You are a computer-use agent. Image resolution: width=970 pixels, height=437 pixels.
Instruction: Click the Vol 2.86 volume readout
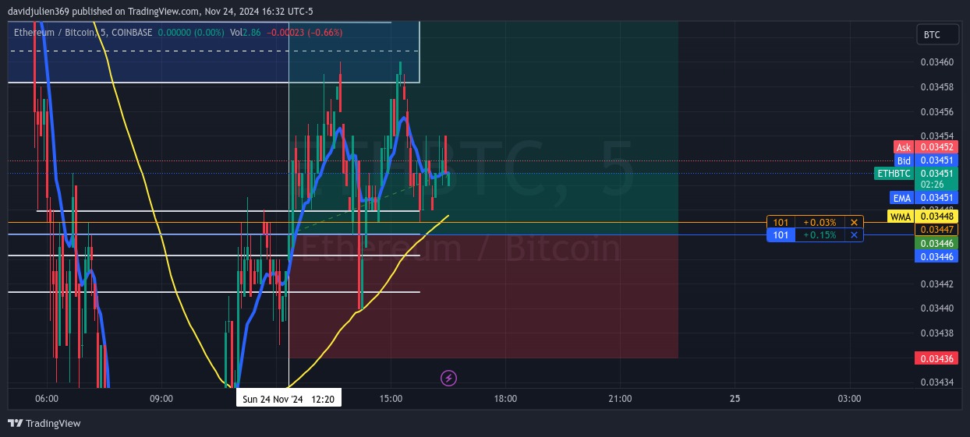coord(246,32)
